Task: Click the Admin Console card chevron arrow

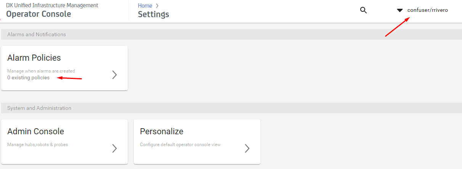Action: tap(114, 148)
